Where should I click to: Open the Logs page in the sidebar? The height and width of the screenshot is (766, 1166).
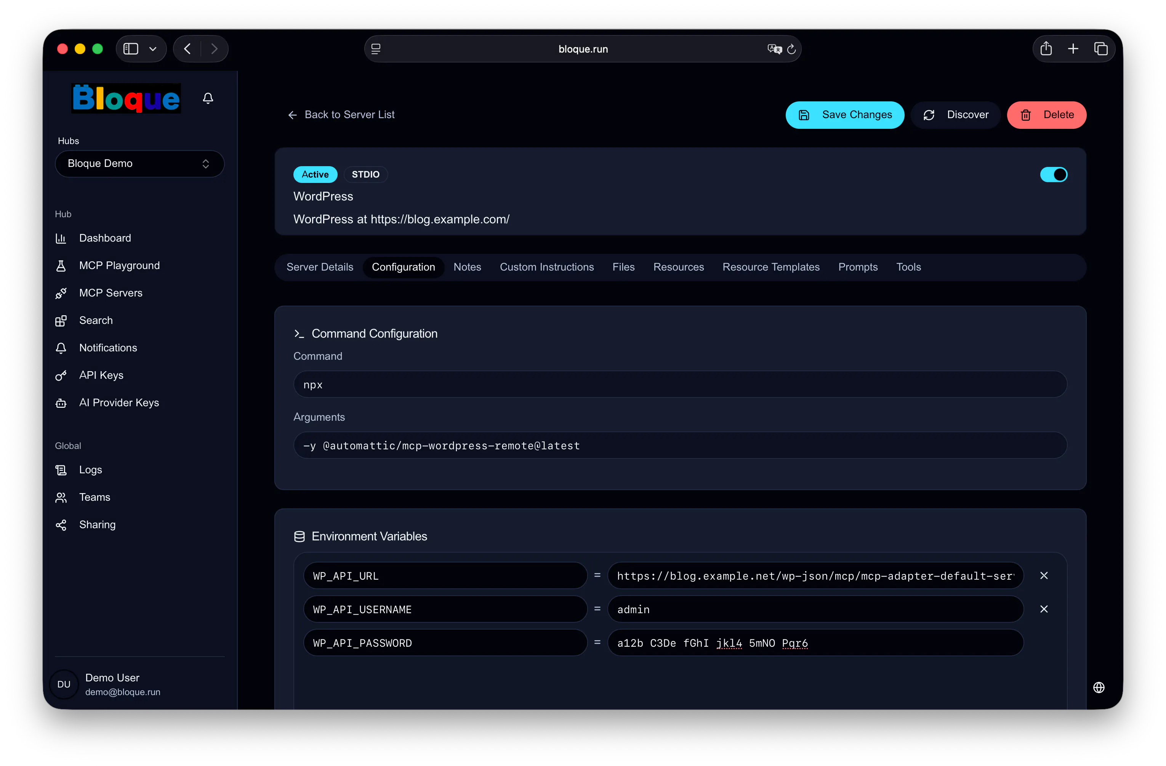(91, 470)
